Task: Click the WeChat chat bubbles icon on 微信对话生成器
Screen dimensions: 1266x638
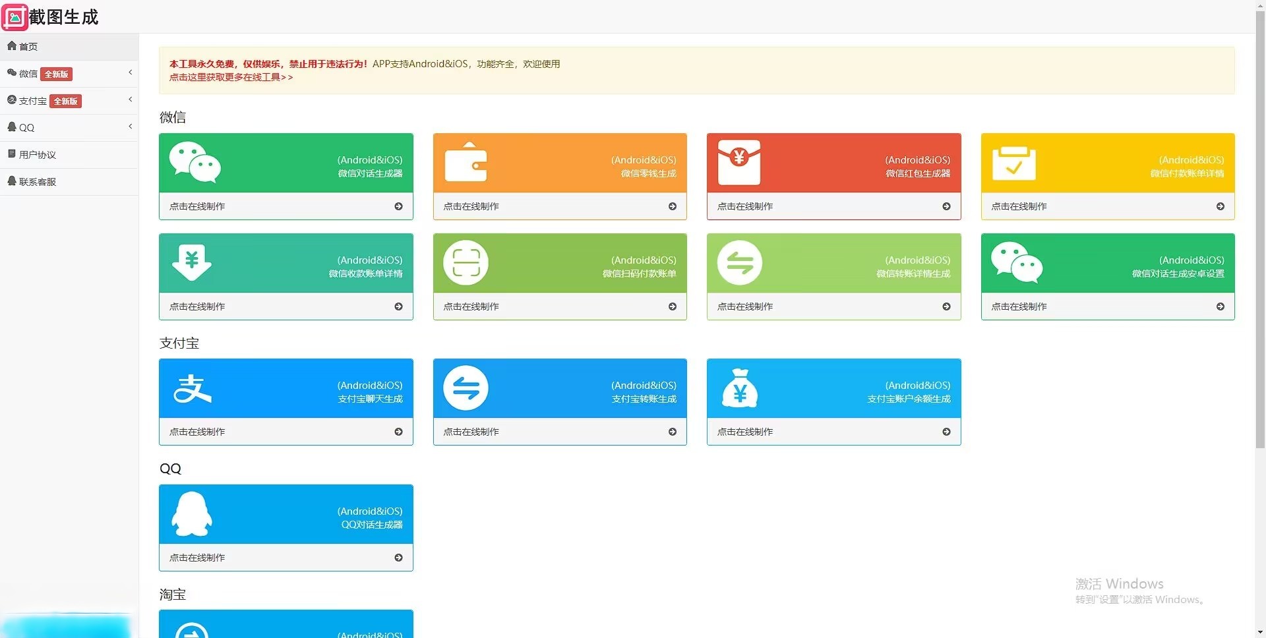Action: click(195, 162)
